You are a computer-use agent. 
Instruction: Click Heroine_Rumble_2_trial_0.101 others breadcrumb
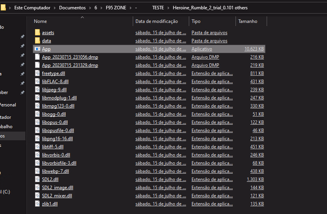pyautogui.click(x=210, y=8)
